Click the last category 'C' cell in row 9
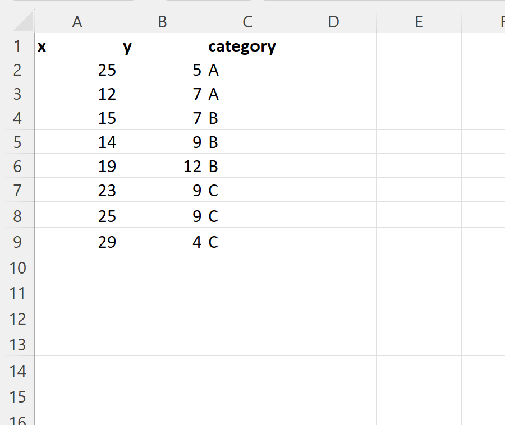 click(x=247, y=242)
